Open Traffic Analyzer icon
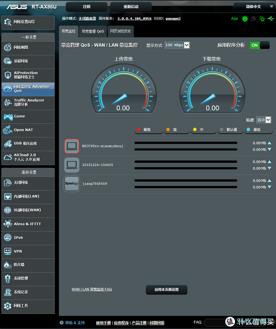Screen dimensions: 276x329 coord(8,102)
